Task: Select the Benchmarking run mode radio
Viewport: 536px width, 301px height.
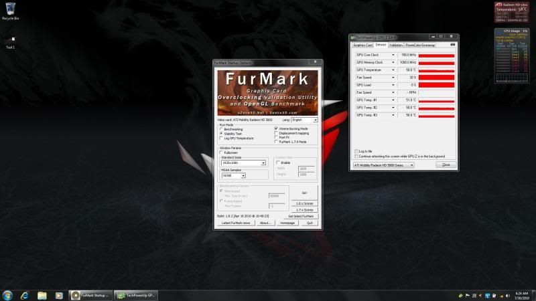Action: tap(221, 129)
